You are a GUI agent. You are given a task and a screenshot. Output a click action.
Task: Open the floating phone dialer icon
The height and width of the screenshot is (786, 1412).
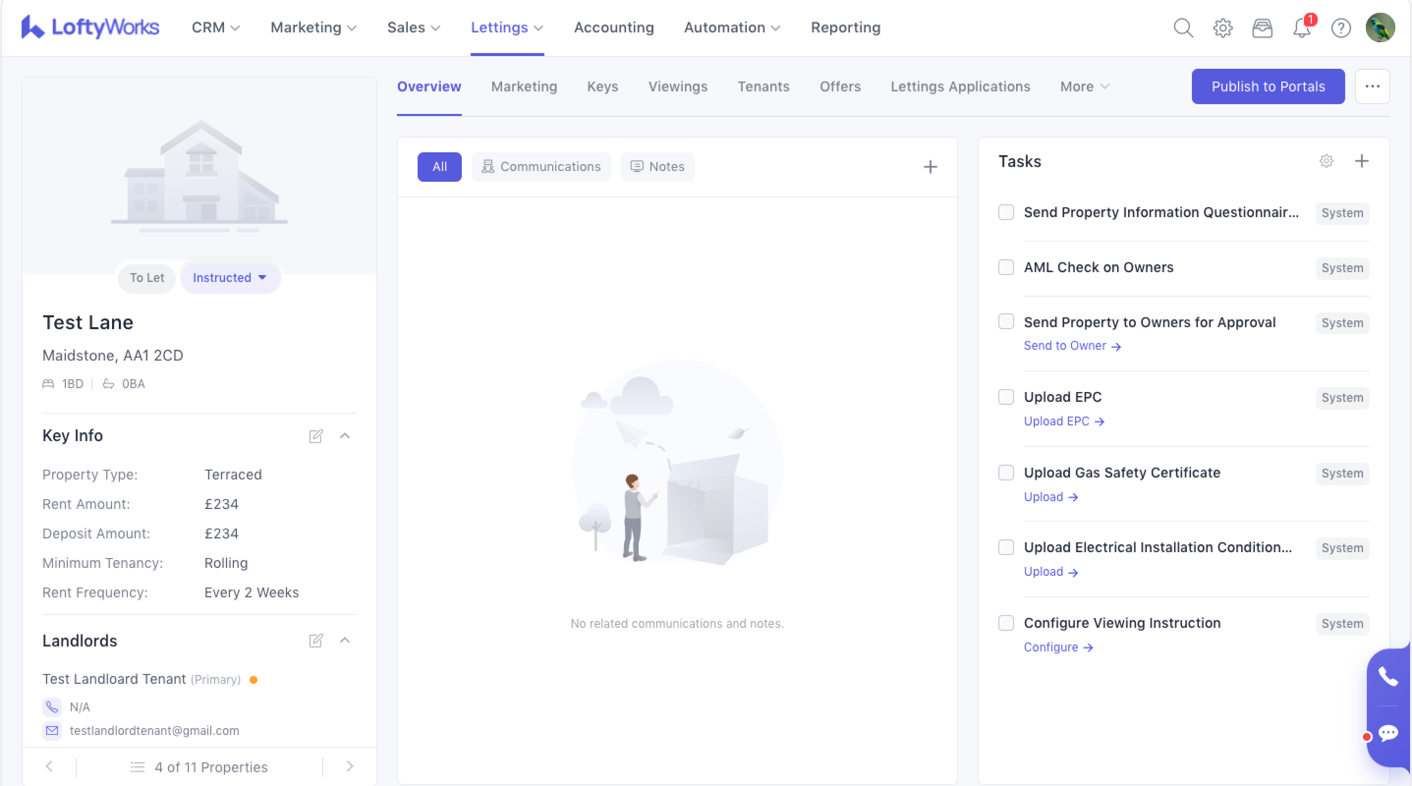[x=1388, y=677]
